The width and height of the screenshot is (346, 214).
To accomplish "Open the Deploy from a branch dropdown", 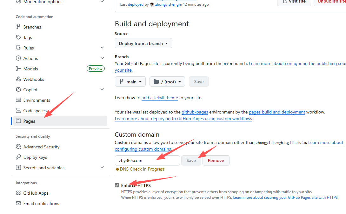I will coord(143,43).
